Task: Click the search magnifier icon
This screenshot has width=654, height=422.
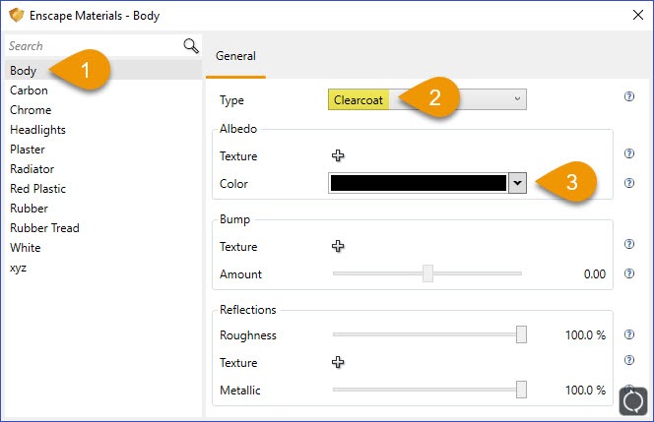Action: pos(191,46)
